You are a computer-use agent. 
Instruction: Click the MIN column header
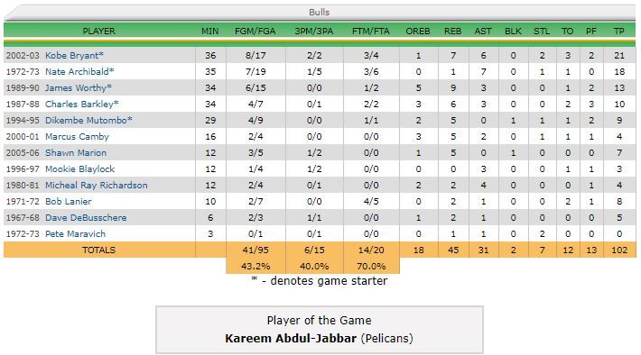[x=210, y=32]
